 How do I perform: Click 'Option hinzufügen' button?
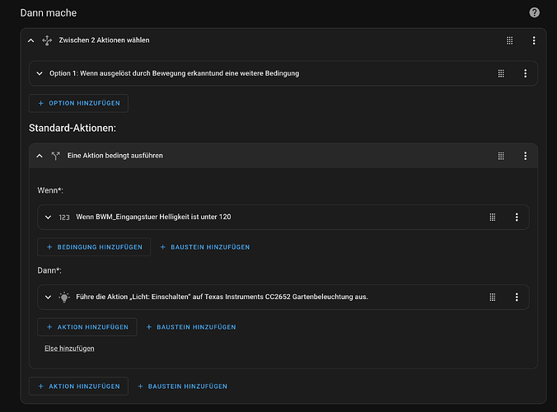78,103
